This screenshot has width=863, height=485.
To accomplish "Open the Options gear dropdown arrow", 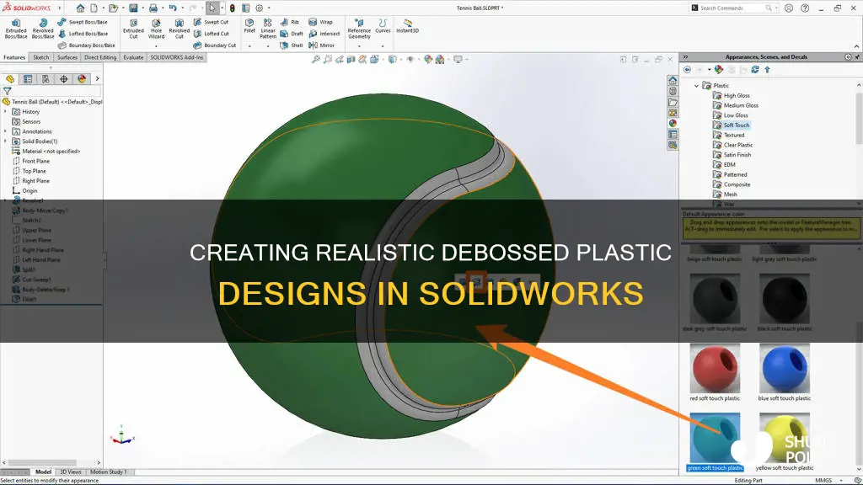I will click(269, 8).
